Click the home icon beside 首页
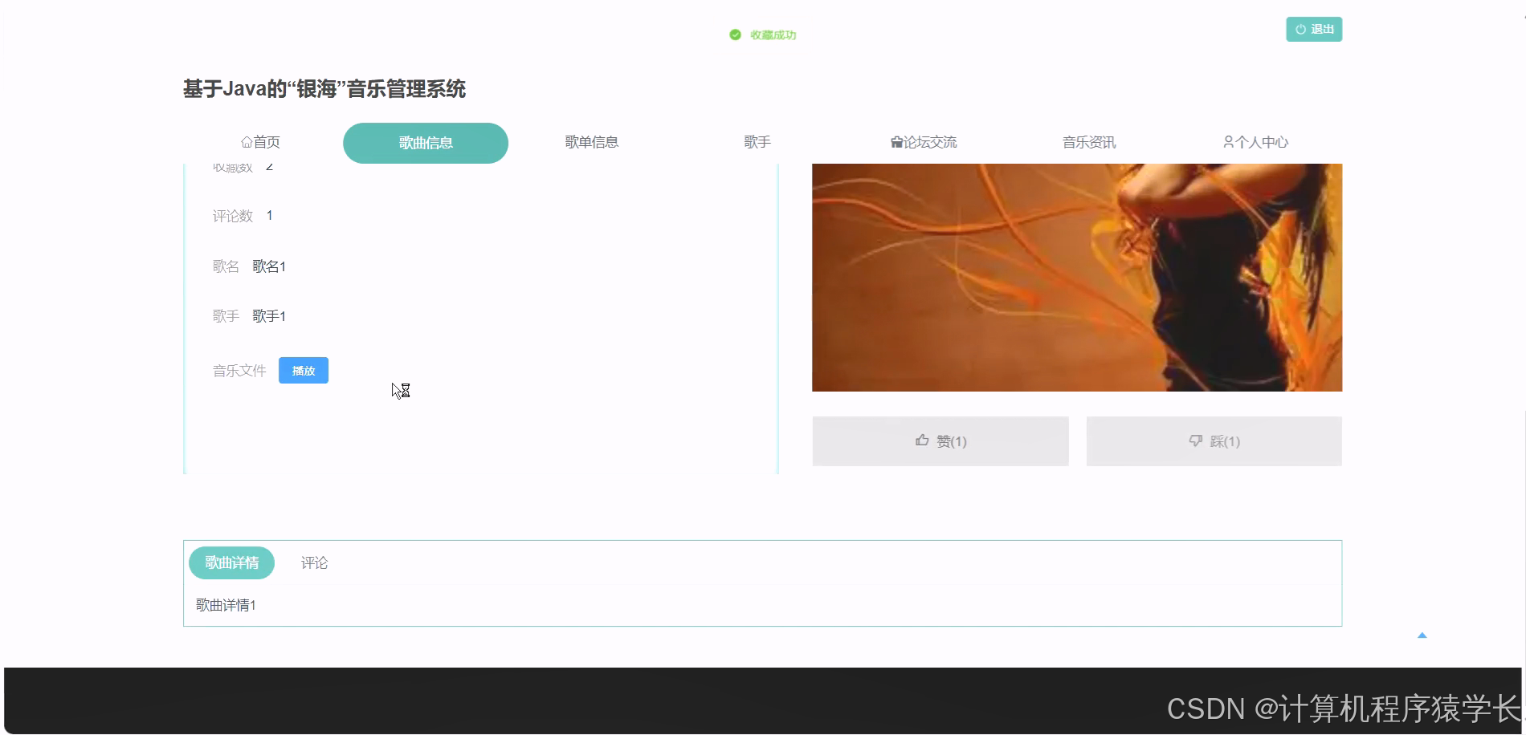Screen dimensions: 1526x735 coord(247,141)
